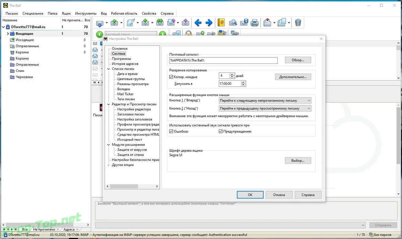This screenshot has width=402, height=239.
Task: Click the save message floppy icon
Action: (244, 23)
